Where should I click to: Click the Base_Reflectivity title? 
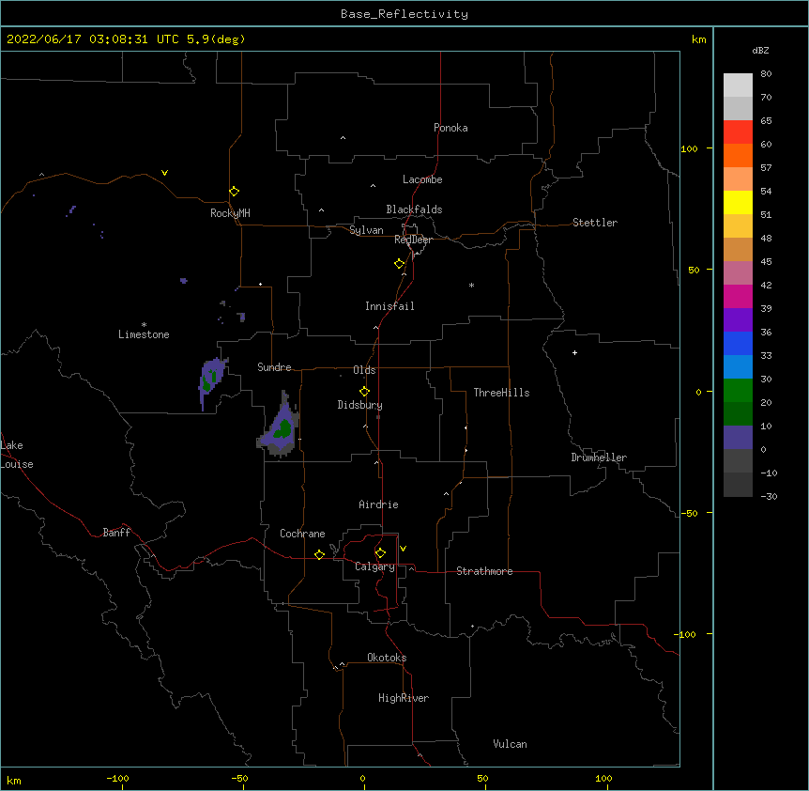click(404, 14)
